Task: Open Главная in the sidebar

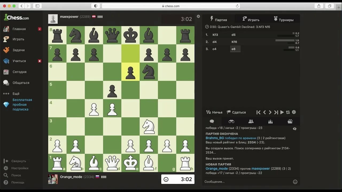Action: point(19,29)
